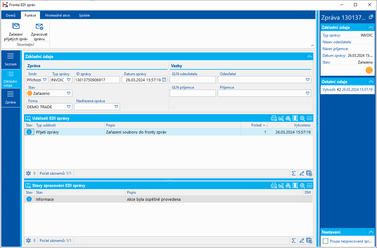Pop out the Zpráva preview panel

coord(371,17)
